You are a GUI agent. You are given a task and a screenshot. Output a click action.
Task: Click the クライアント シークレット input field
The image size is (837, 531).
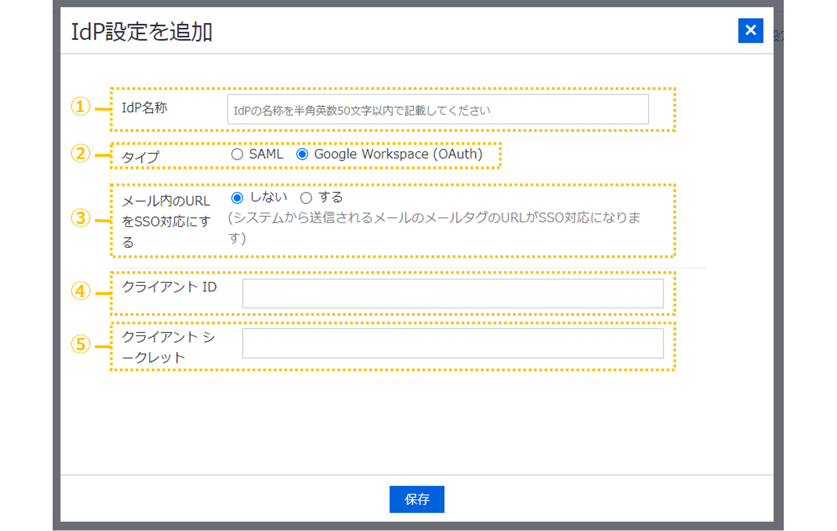(x=452, y=343)
